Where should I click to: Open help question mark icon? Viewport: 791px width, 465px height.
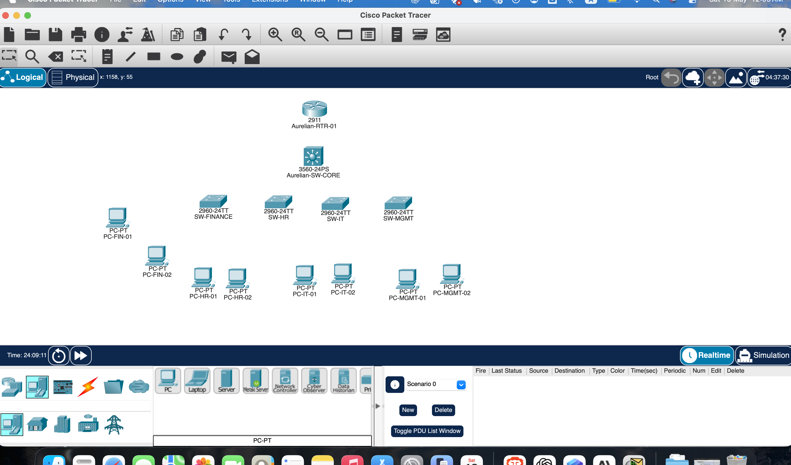pyautogui.click(x=782, y=34)
